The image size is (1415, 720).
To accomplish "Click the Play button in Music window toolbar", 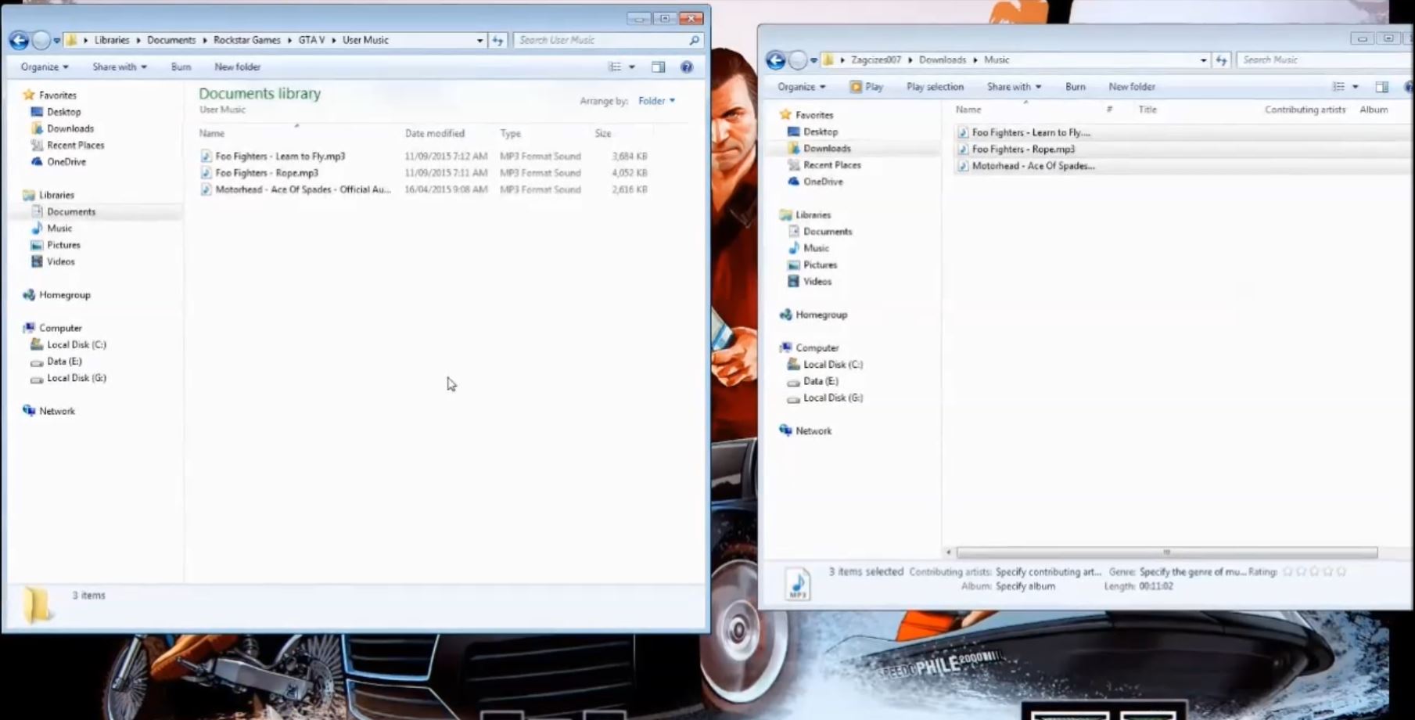I will (x=867, y=87).
